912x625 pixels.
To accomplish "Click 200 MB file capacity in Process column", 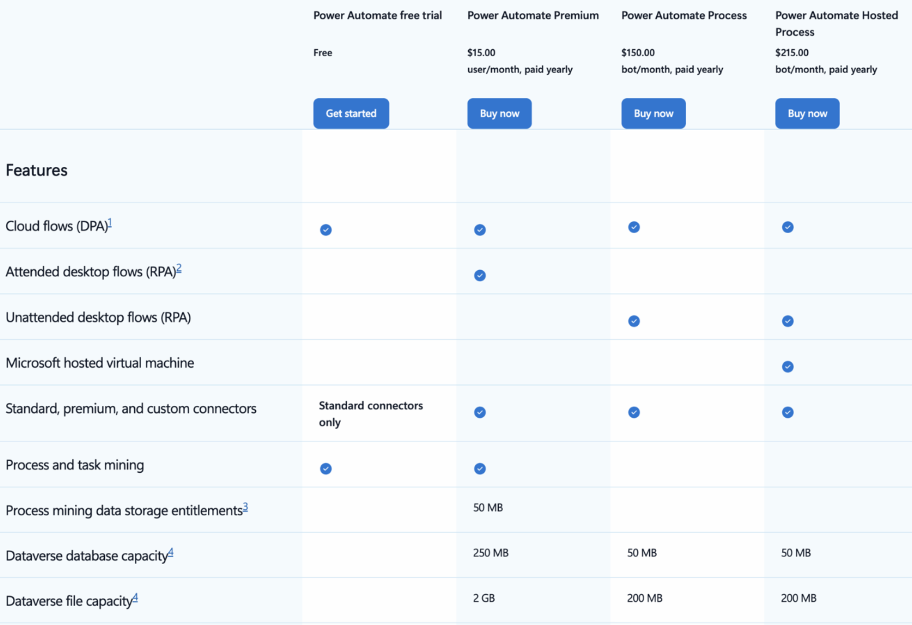I will [645, 598].
